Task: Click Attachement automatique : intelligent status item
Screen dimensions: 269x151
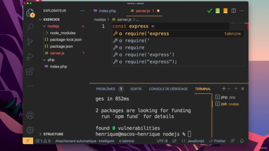Action: coord(84,141)
